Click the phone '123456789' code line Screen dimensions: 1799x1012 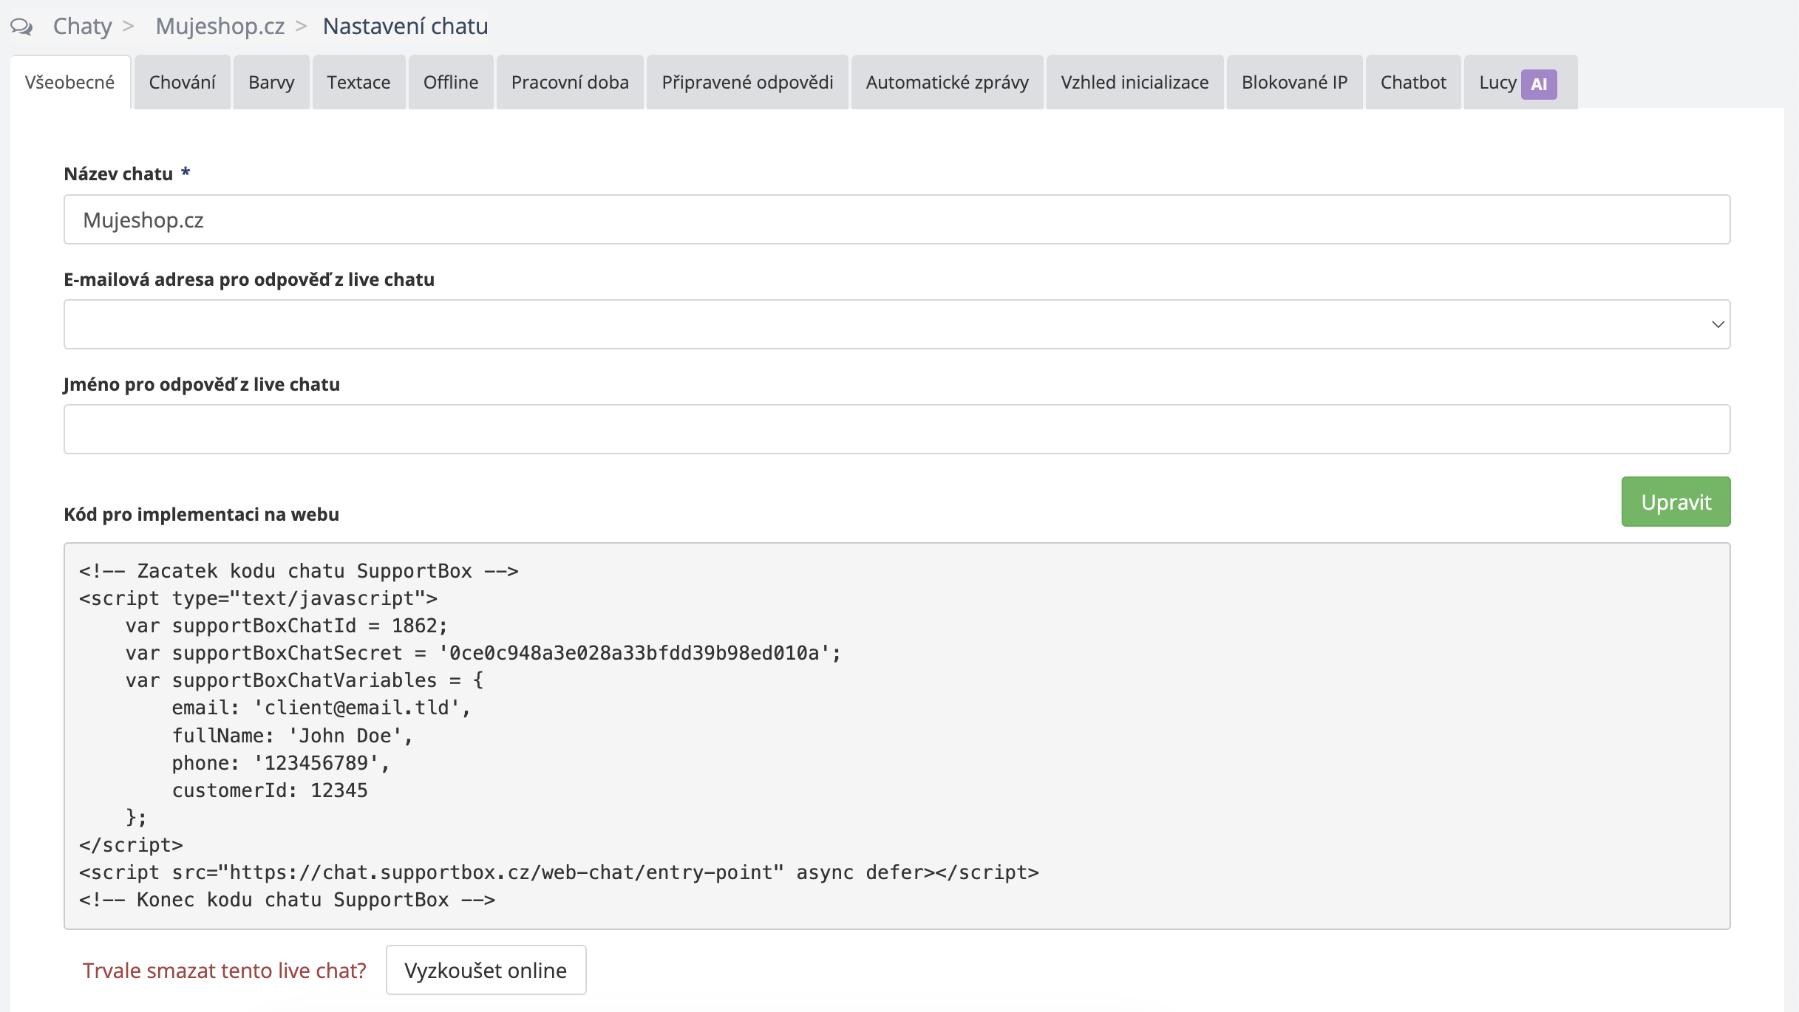[281, 763]
